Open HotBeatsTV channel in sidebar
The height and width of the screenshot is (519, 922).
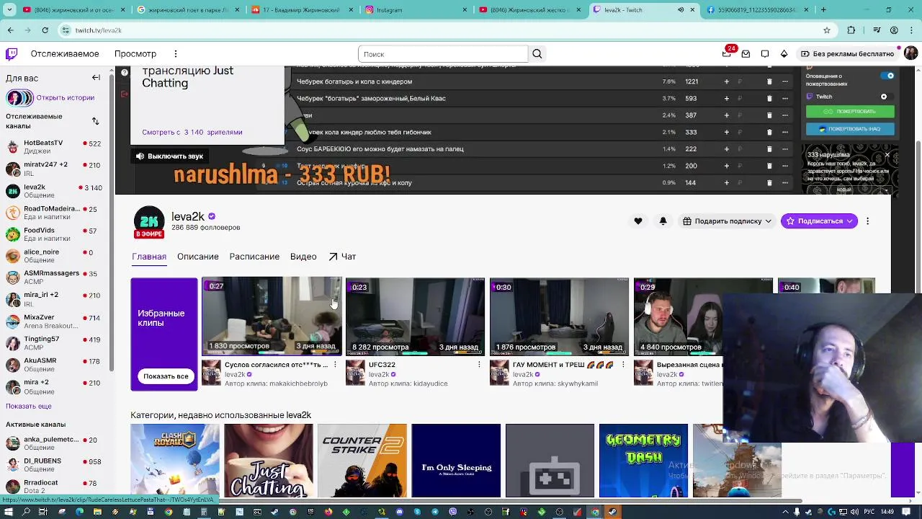click(54, 146)
